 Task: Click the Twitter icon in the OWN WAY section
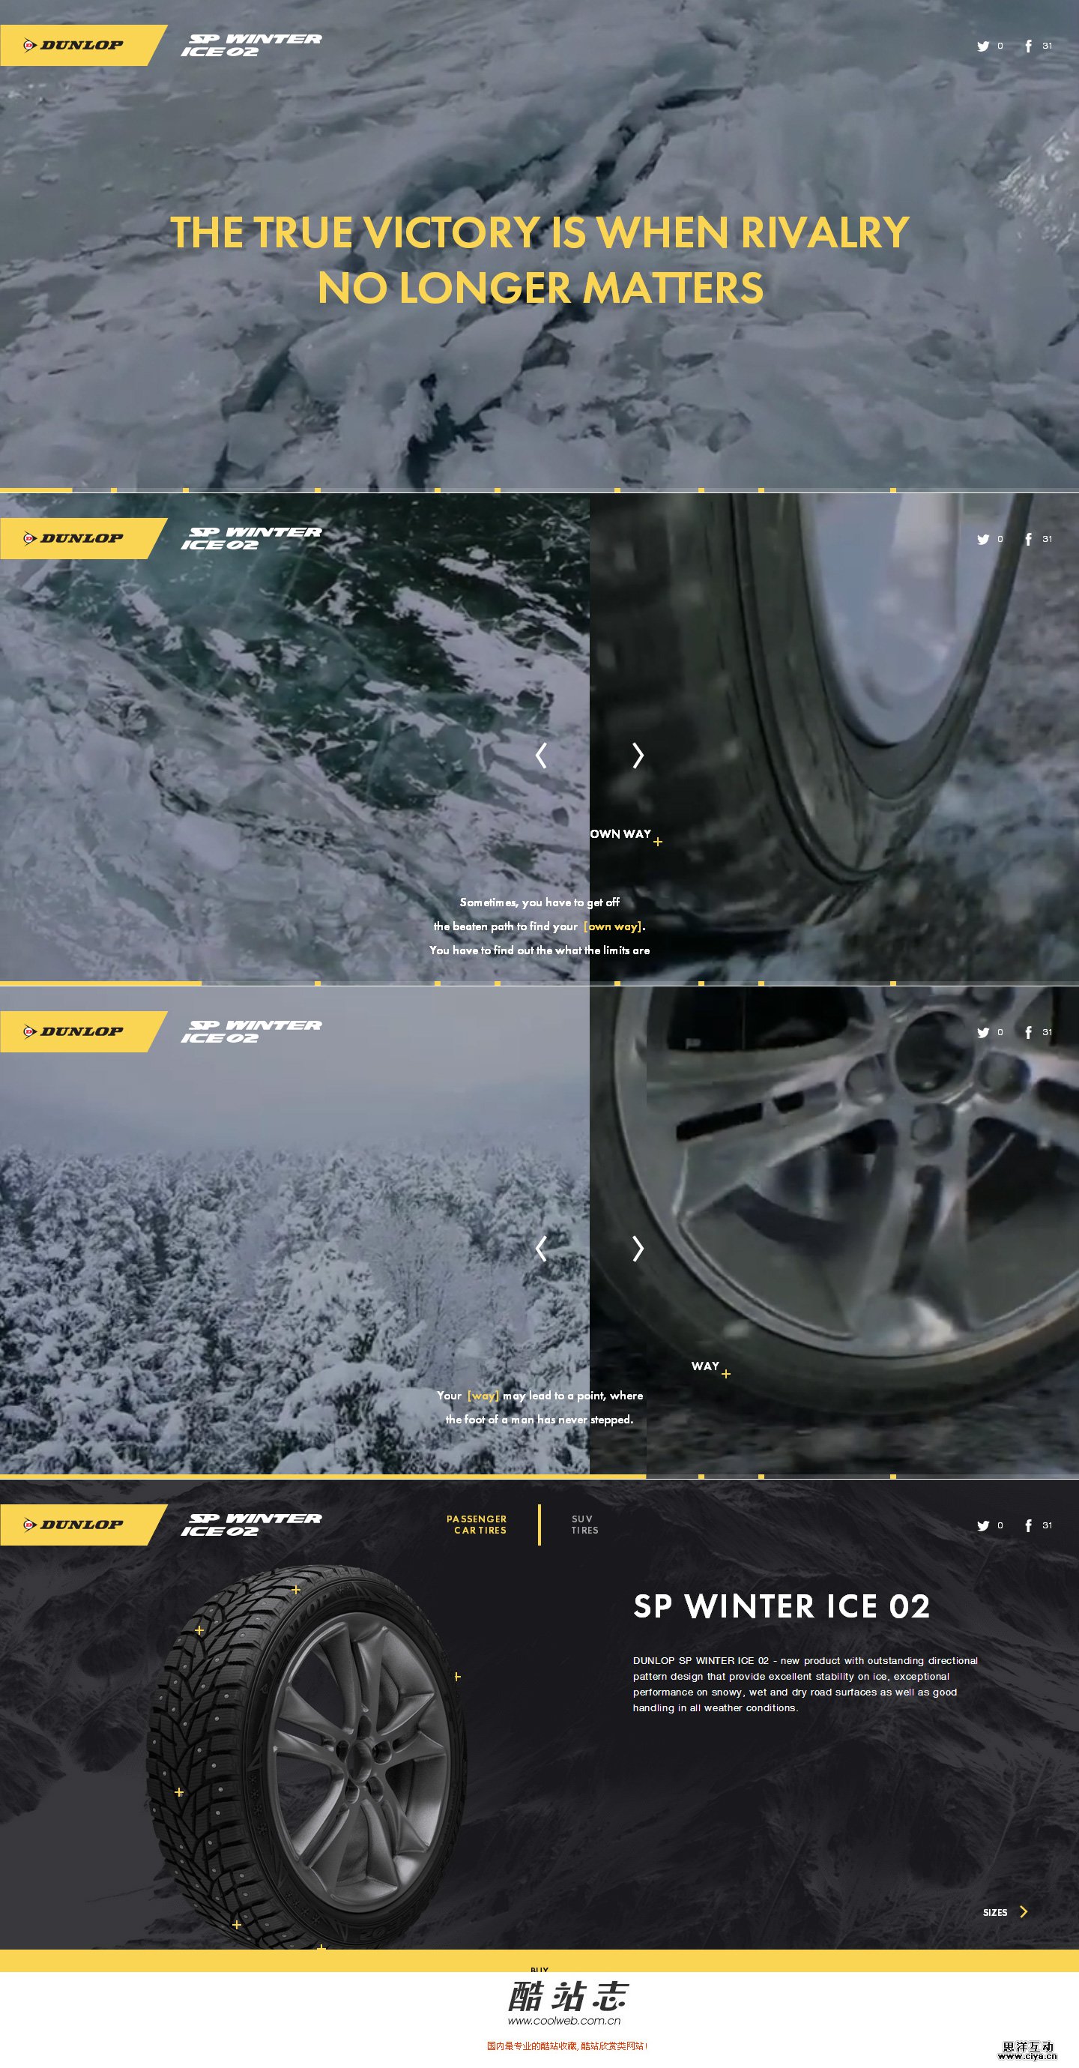(982, 540)
